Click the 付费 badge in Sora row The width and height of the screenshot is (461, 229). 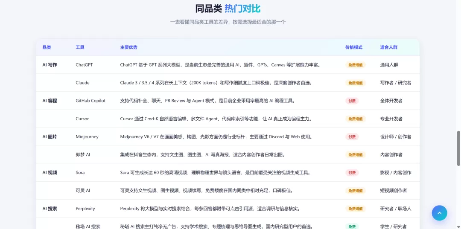(x=352, y=173)
